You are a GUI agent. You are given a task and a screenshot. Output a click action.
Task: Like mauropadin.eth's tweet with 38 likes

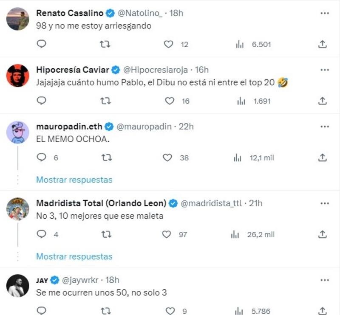[x=168, y=157]
